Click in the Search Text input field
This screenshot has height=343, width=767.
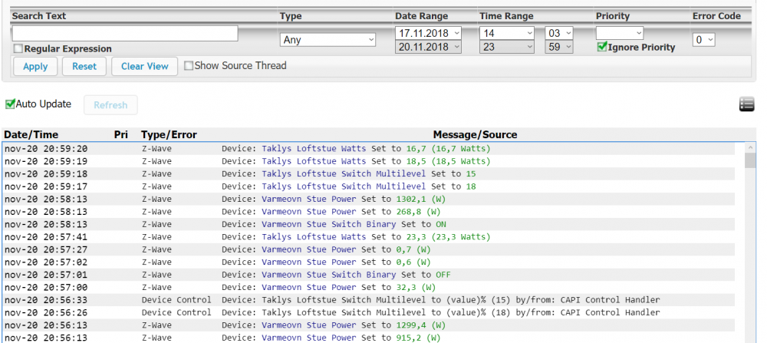[x=125, y=34]
